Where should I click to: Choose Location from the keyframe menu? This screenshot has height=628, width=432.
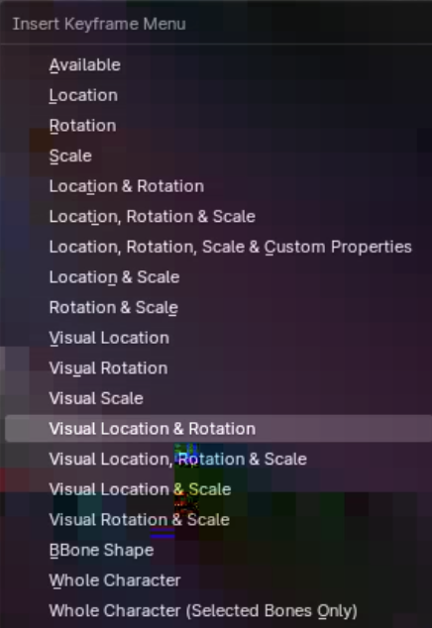[218, 95]
